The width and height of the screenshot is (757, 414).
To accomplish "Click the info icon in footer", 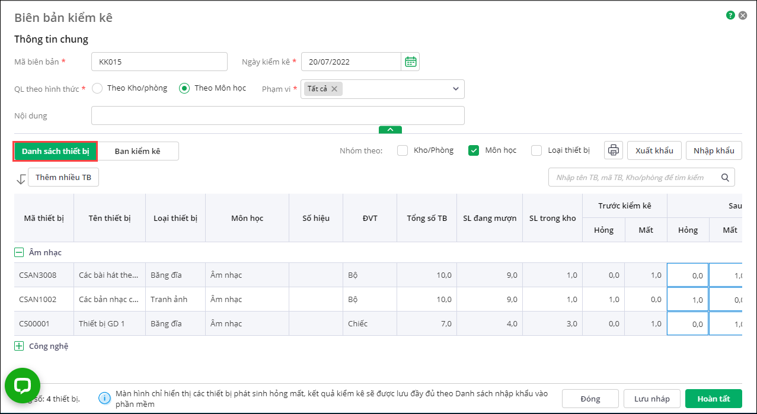I will pyautogui.click(x=104, y=398).
